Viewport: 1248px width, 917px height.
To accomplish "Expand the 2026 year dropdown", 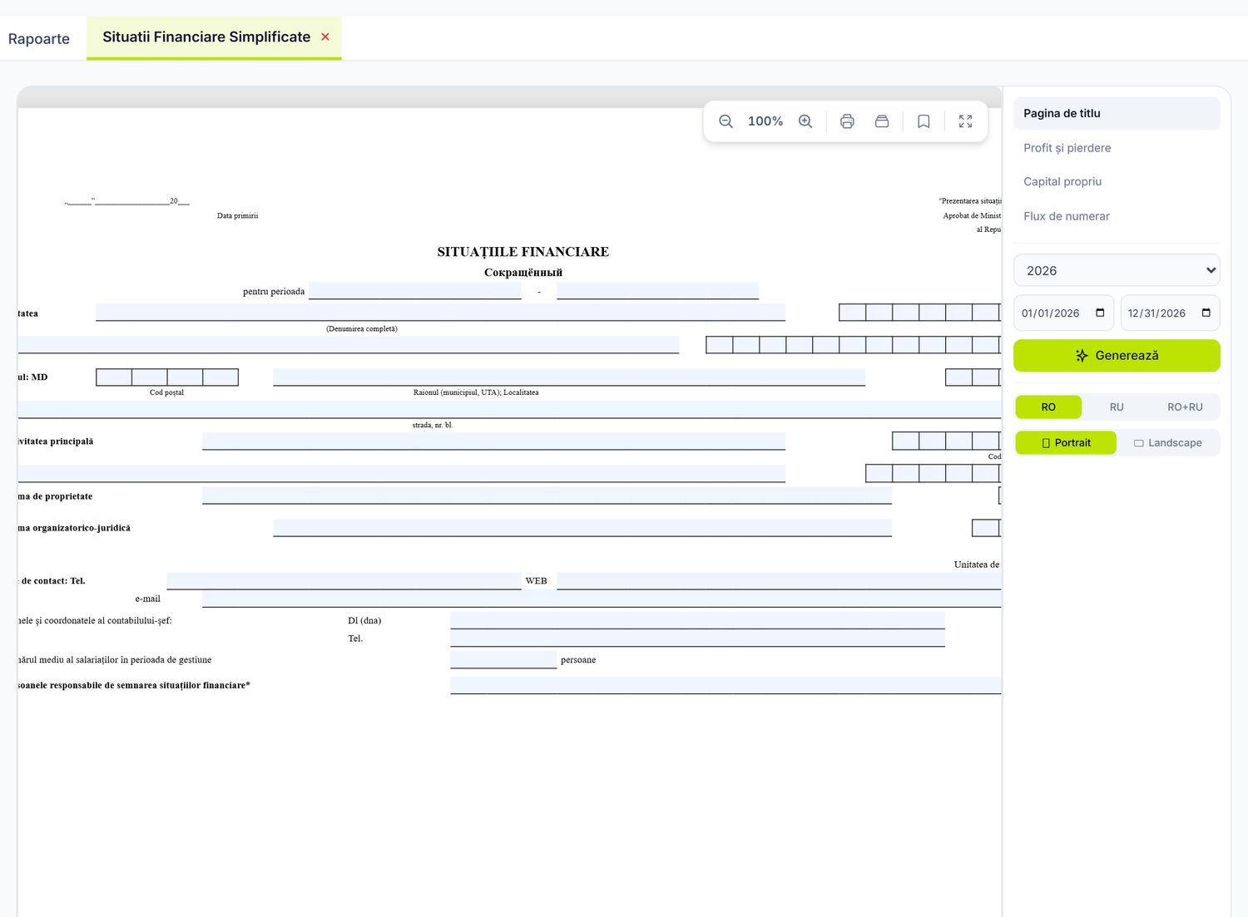I will pos(1117,270).
